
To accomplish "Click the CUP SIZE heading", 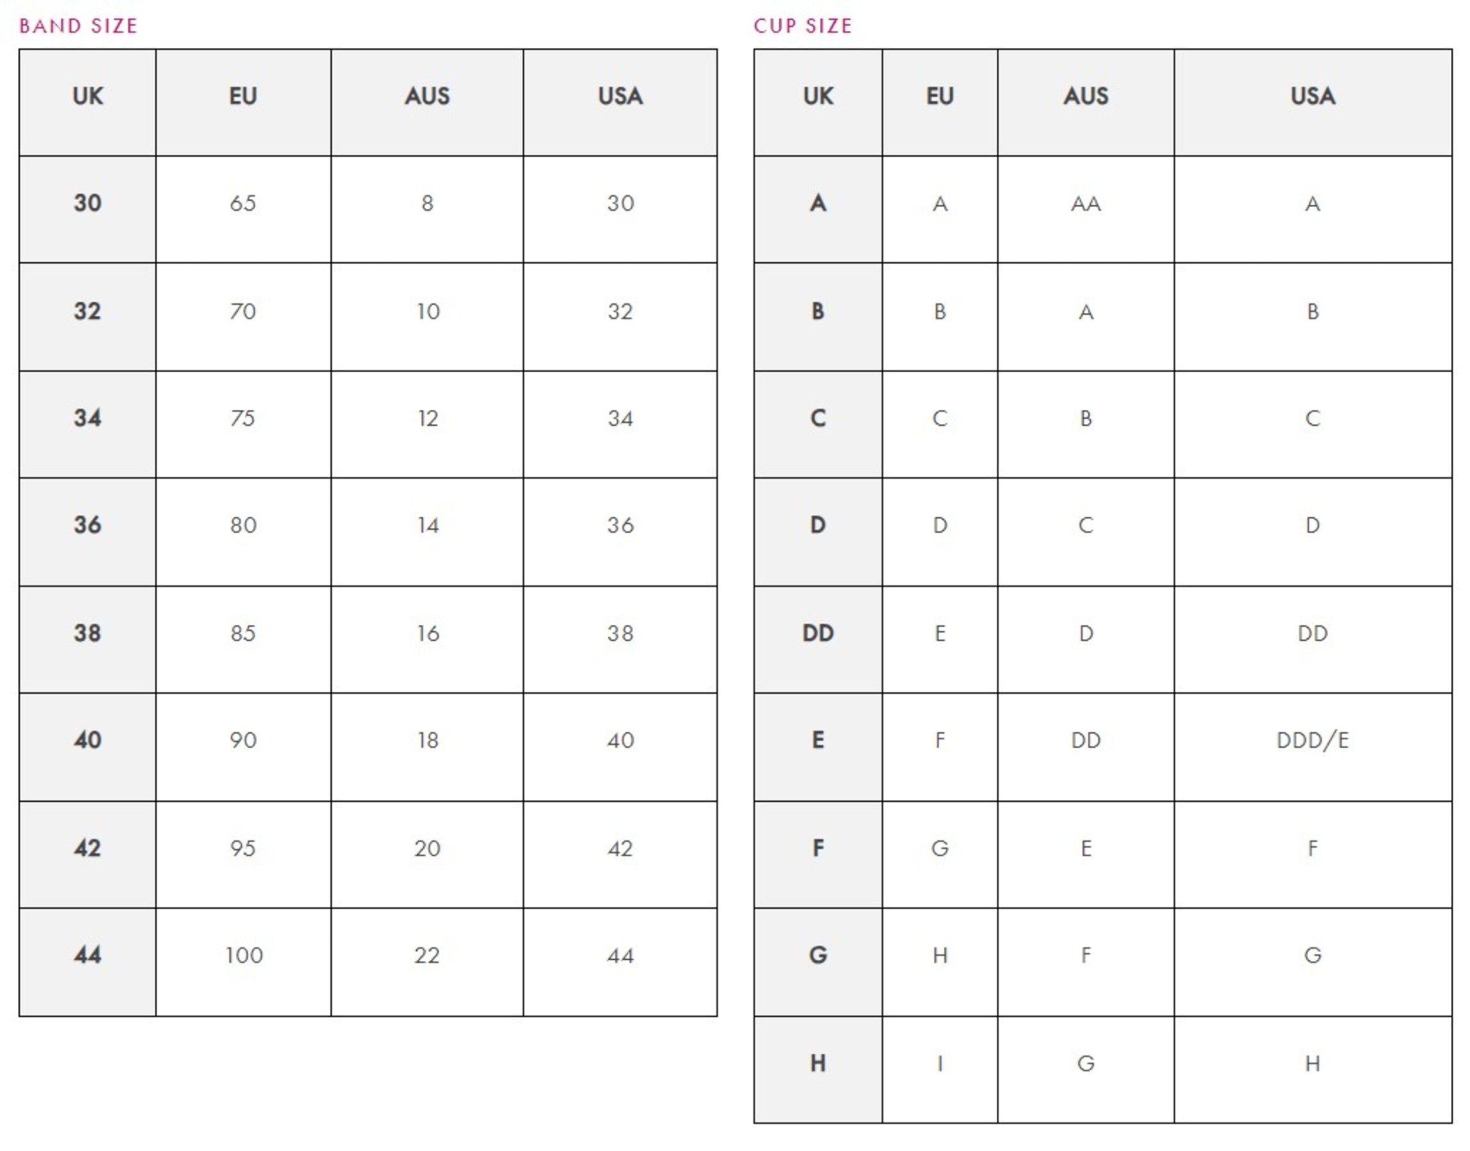I will click(802, 26).
